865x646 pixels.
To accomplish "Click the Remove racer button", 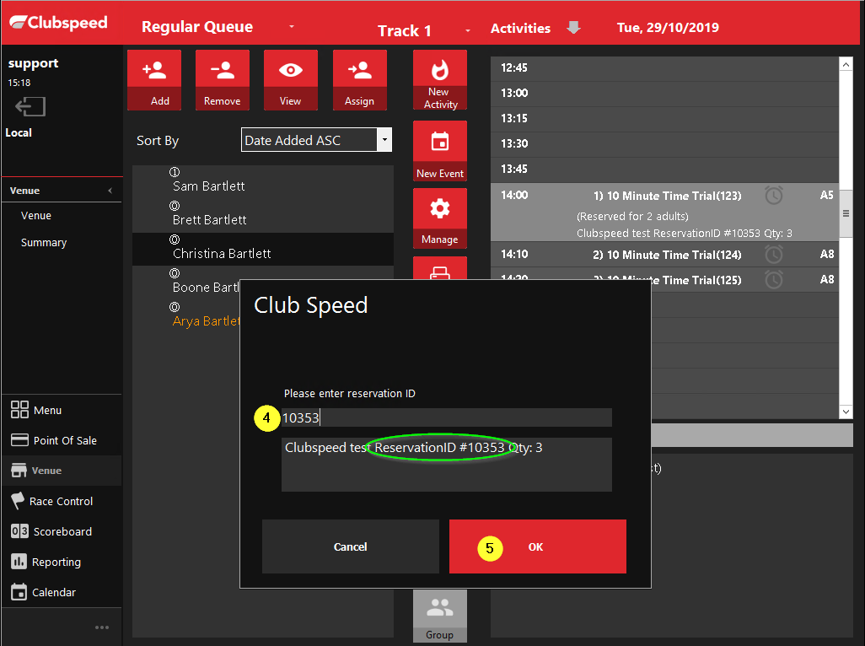I will pyautogui.click(x=223, y=80).
